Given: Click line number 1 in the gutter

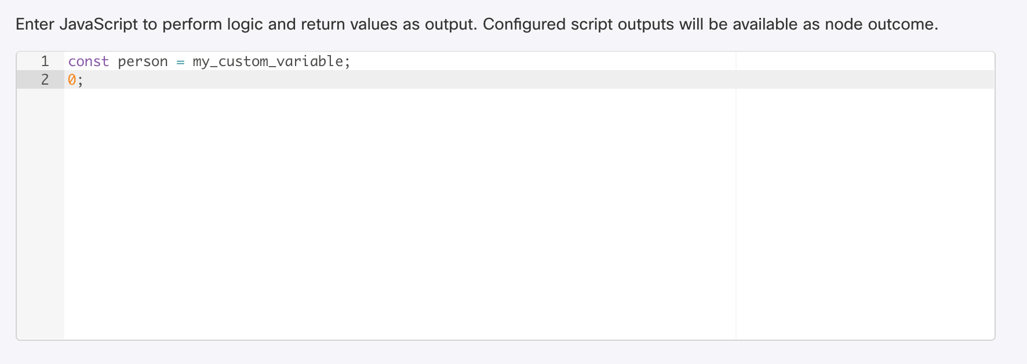Looking at the screenshot, I should coord(45,61).
